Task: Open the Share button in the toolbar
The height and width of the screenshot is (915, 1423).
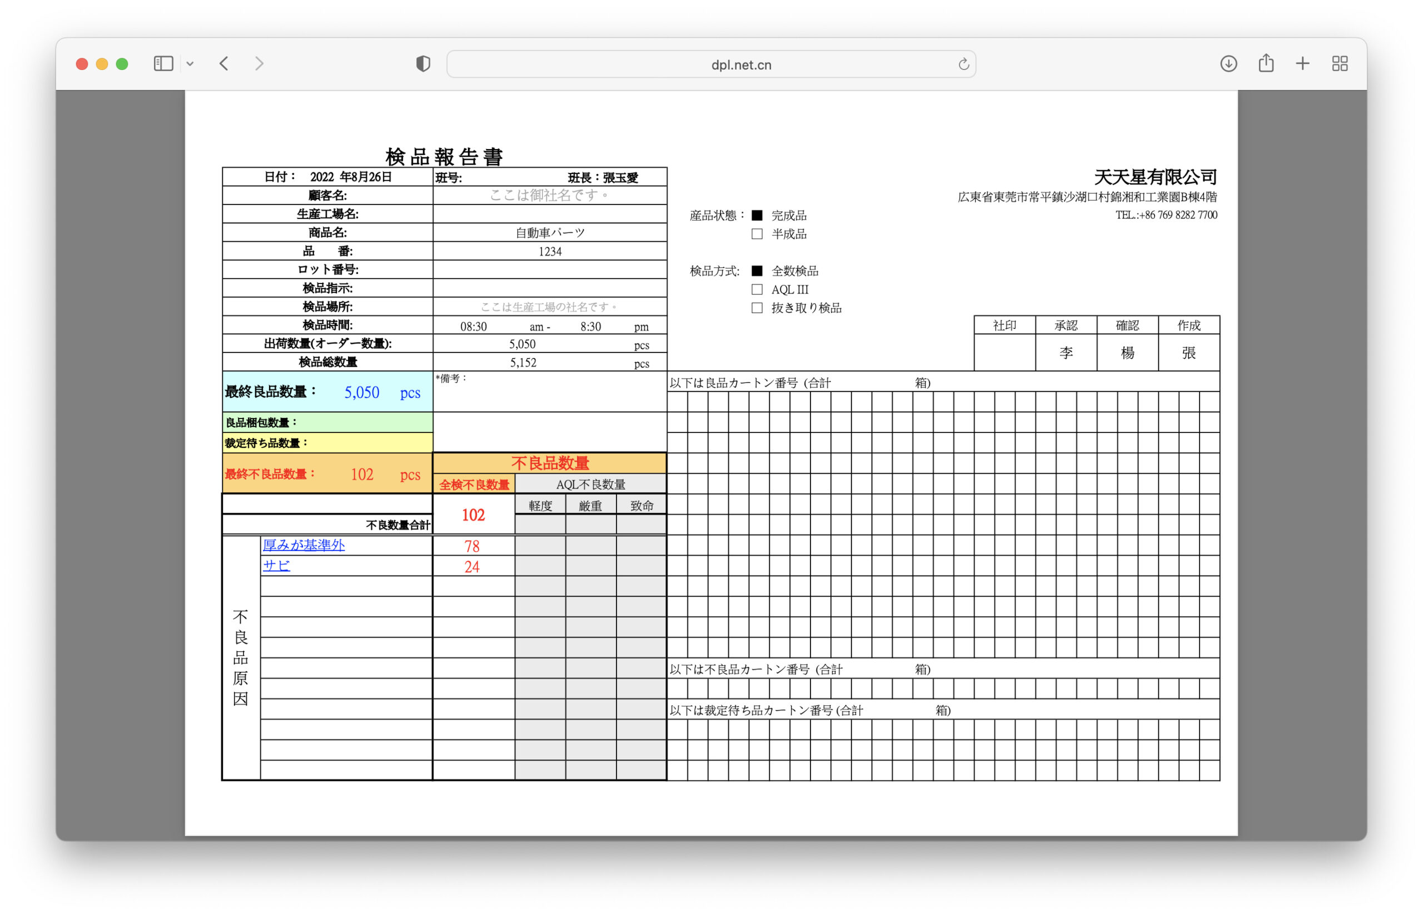Action: tap(1266, 63)
